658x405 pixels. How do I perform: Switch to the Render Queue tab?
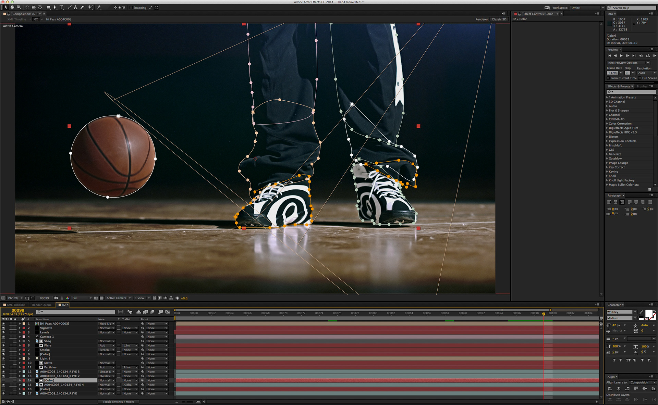[x=42, y=305]
